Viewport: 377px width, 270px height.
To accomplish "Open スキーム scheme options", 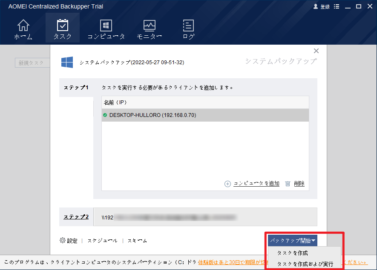I will click(x=137, y=241).
